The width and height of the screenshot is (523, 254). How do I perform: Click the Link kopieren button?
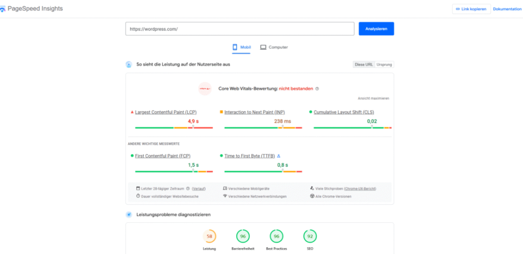tap(471, 9)
